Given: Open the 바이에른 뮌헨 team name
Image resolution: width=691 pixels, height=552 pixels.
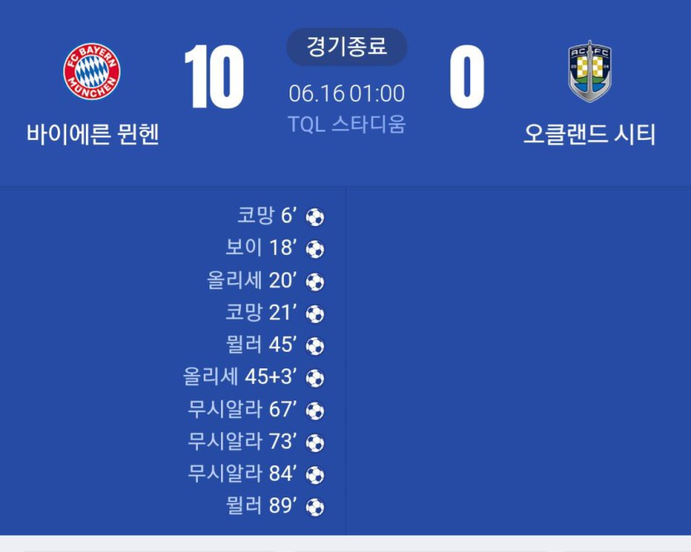Looking at the screenshot, I should tap(93, 134).
